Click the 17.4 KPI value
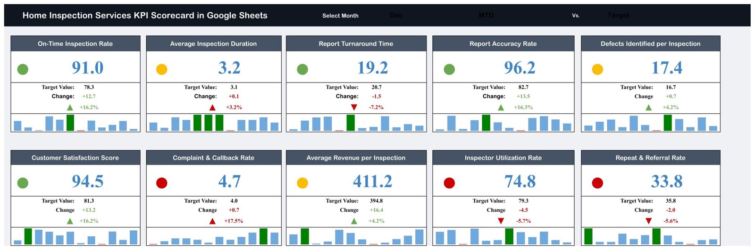This screenshot has width=755, height=250. coord(667,68)
